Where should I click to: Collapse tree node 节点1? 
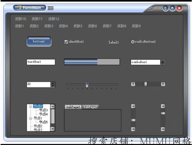[31, 118]
